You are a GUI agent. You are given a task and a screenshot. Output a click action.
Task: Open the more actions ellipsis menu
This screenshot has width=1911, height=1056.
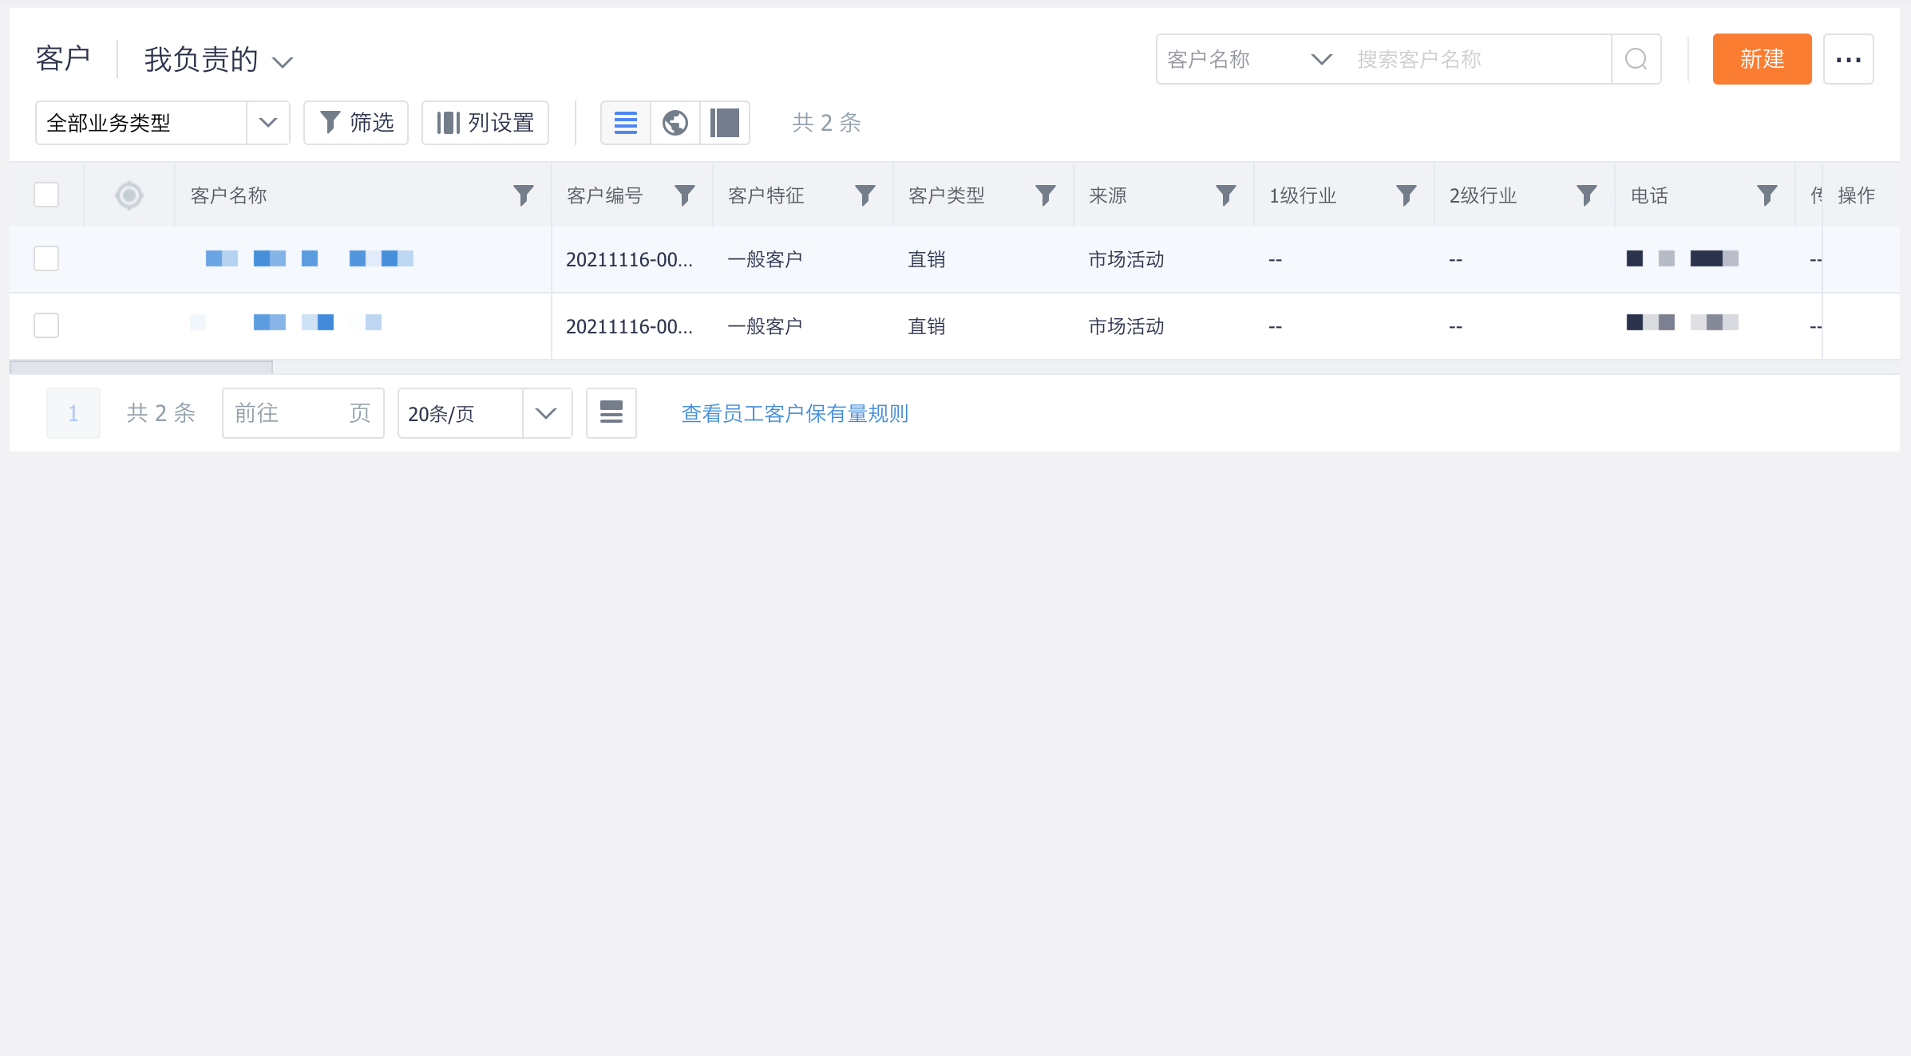coord(1848,58)
